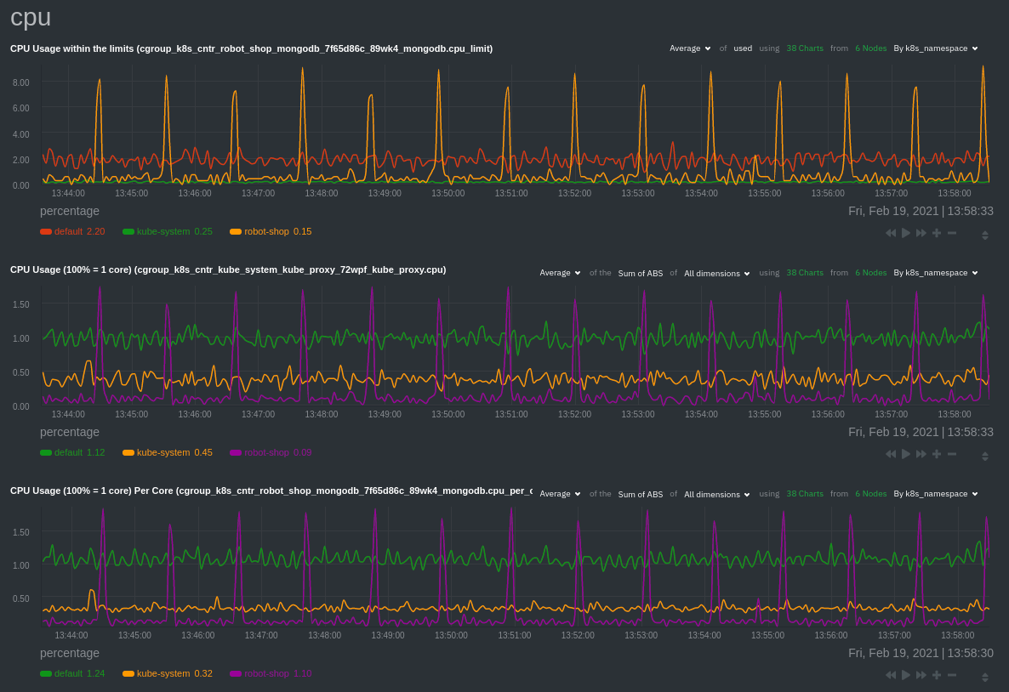The width and height of the screenshot is (1009, 692).
Task: Toggle the default series in the first chart legend
Action: [x=68, y=231]
